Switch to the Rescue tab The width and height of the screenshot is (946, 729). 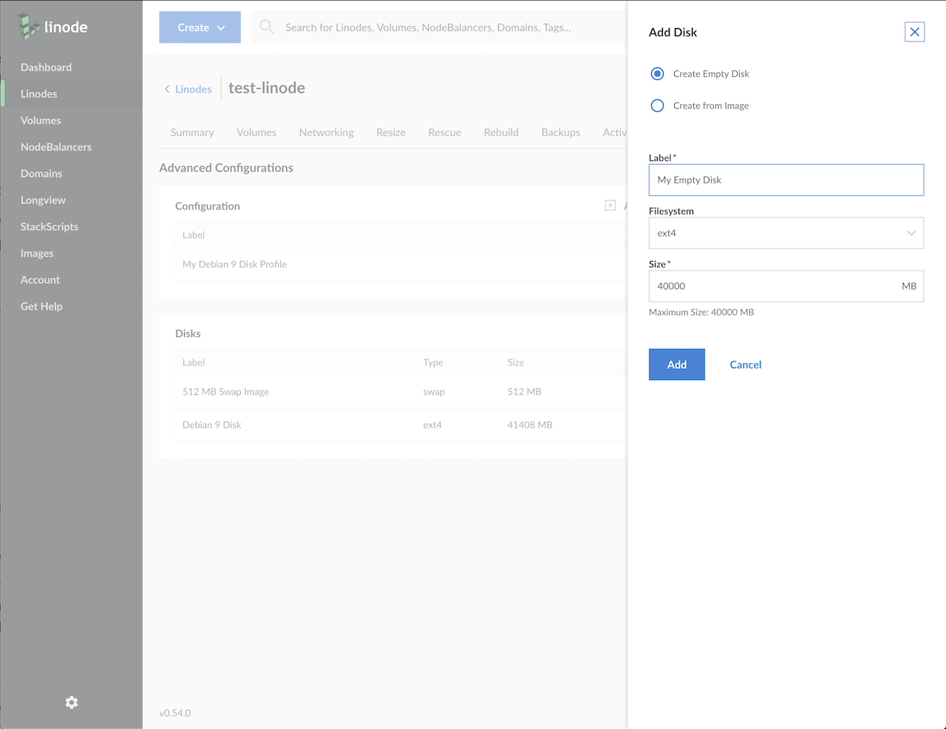[444, 132]
